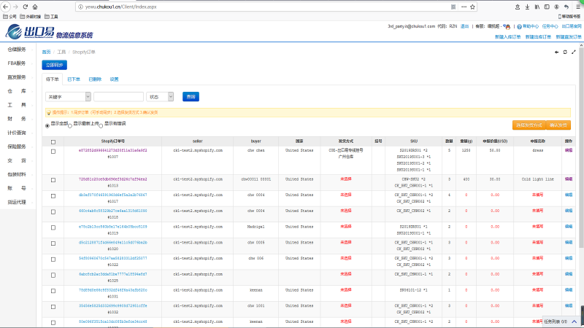The height and width of the screenshot is (328, 584).
Task: Select the 显示最新上传 radio button
Action: [x=70, y=125]
